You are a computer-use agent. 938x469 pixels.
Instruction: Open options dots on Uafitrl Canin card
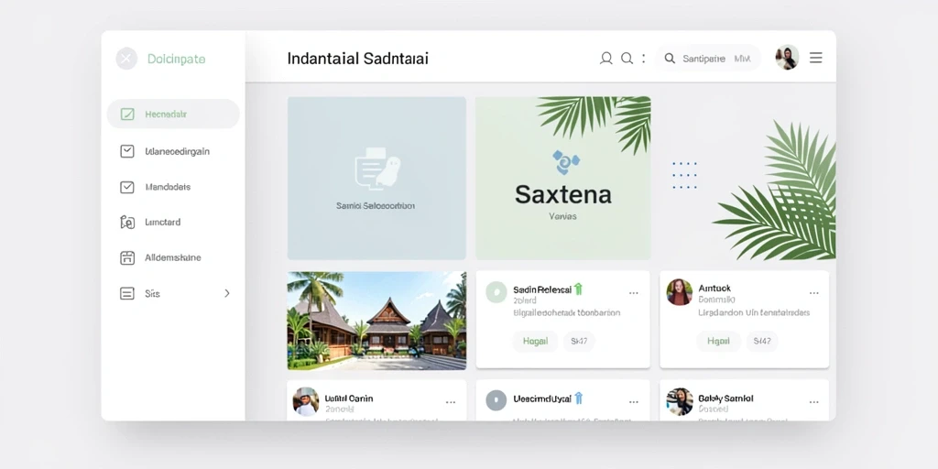(451, 402)
